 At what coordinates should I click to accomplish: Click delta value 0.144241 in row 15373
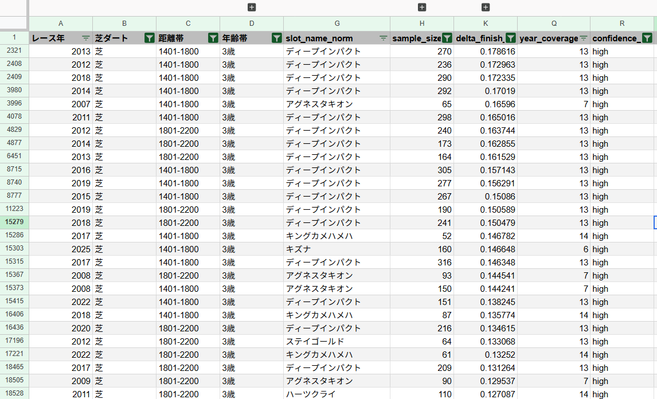click(486, 289)
